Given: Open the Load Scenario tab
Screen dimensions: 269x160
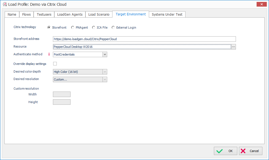Looking at the screenshot, I should tap(99, 15).
